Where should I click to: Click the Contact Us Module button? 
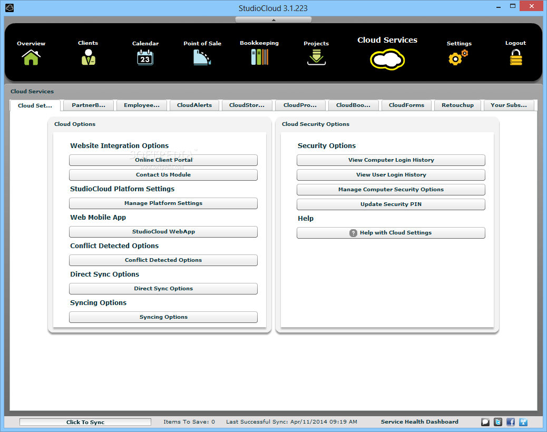tap(163, 175)
